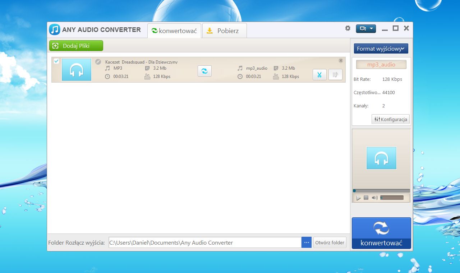Open the settings gear icon

pyautogui.click(x=348, y=28)
